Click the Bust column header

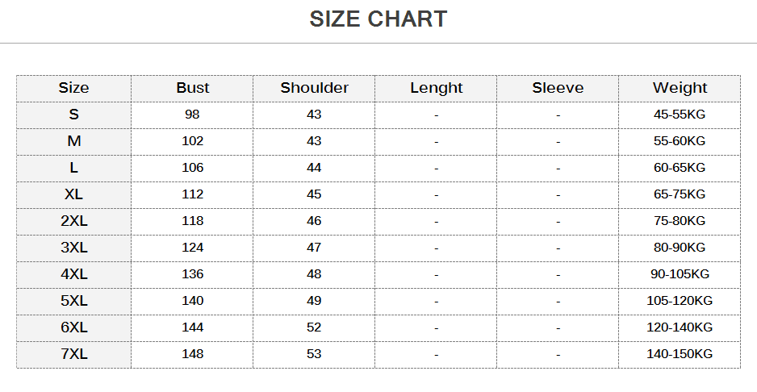[192, 88]
